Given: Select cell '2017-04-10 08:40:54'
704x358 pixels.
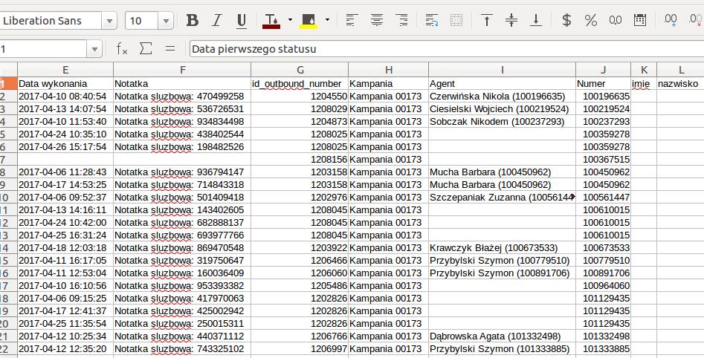Looking at the screenshot, I should click(65, 97).
